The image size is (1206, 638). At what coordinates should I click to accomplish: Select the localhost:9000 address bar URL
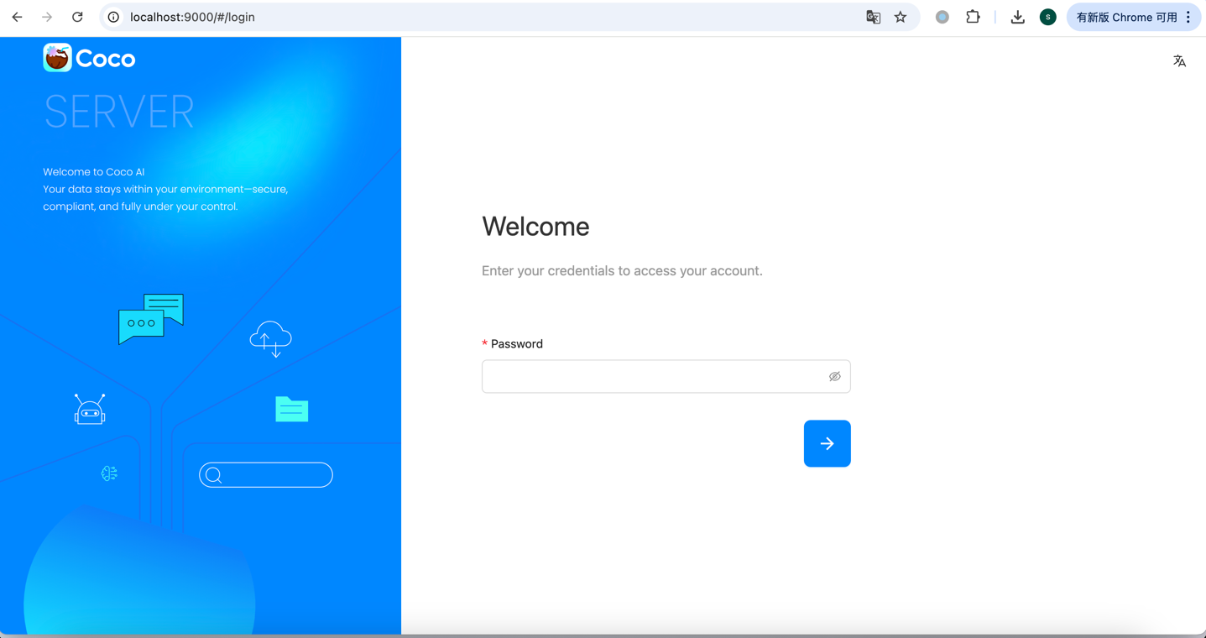coord(192,17)
